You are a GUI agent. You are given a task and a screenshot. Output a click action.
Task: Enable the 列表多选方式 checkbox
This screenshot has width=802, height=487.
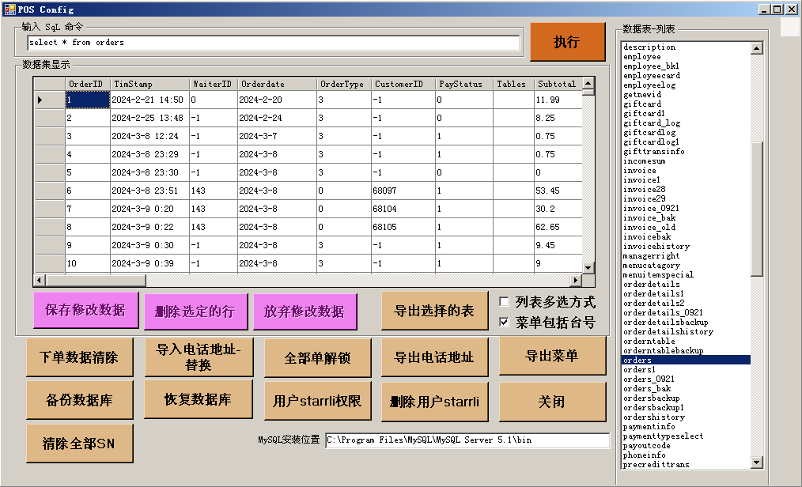coord(505,302)
